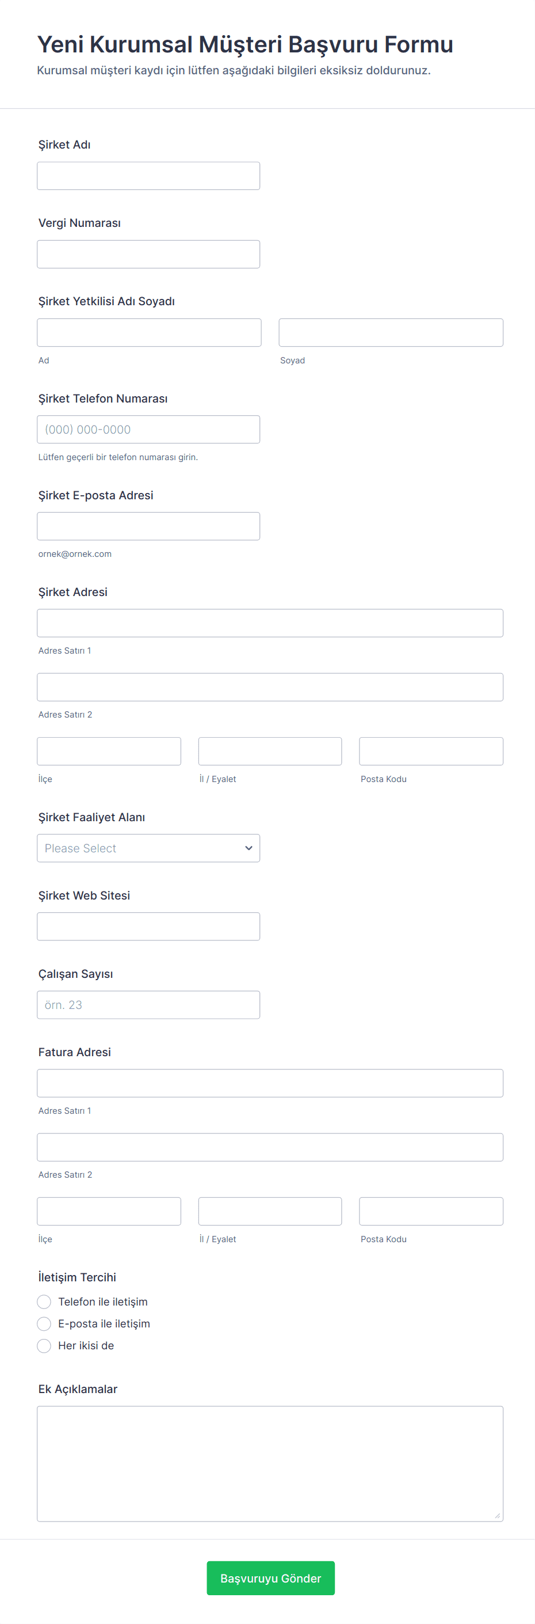Grab the Ek Açıklamalar resize handle
Screen dimensions: 535x1624
click(x=497, y=1516)
